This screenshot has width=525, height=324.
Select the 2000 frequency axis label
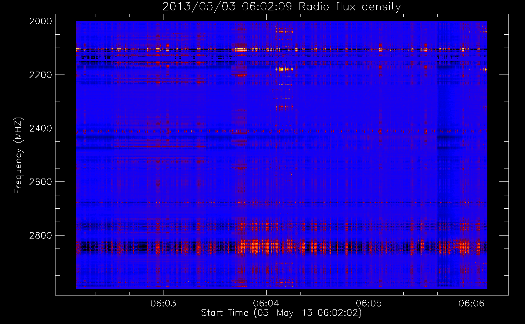click(41, 21)
